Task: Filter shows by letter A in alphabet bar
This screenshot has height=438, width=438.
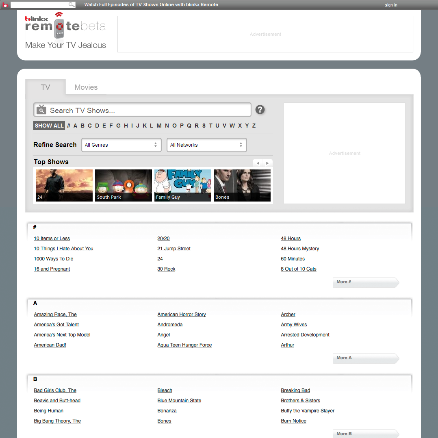Action: coord(76,126)
